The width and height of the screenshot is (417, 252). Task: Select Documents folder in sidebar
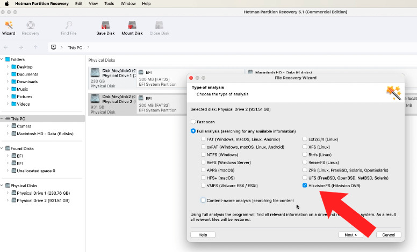25,75
